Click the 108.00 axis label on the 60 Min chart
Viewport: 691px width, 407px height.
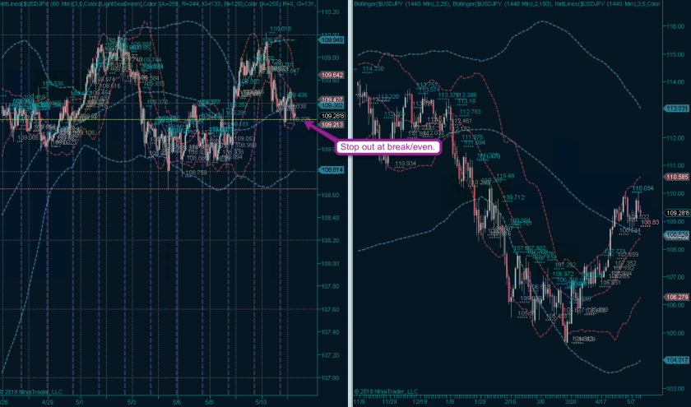tap(331, 264)
